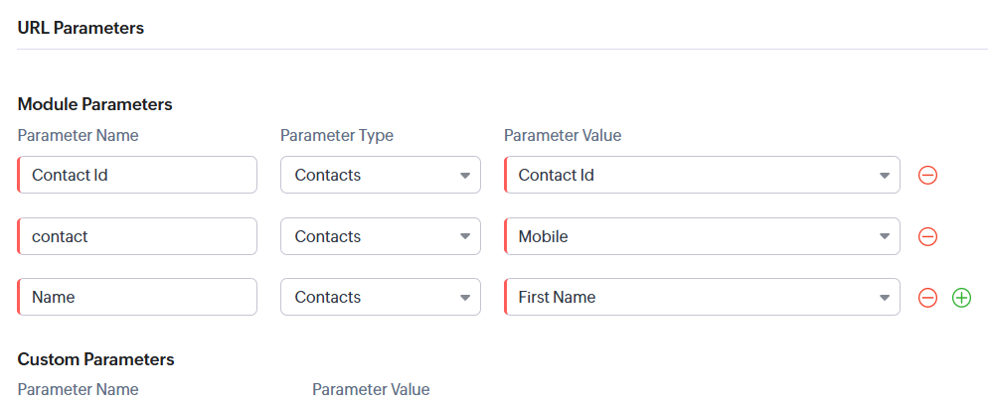Click red minus icon beside First Name
Viewport: 988px width, 402px height.
[926, 297]
